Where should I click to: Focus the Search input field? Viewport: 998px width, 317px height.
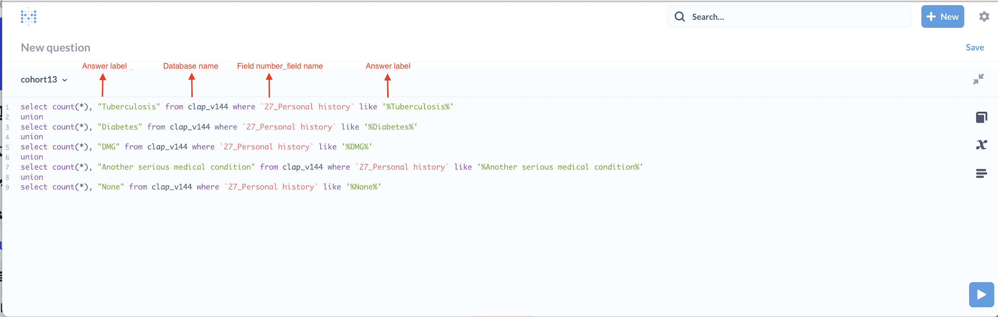tap(798, 17)
